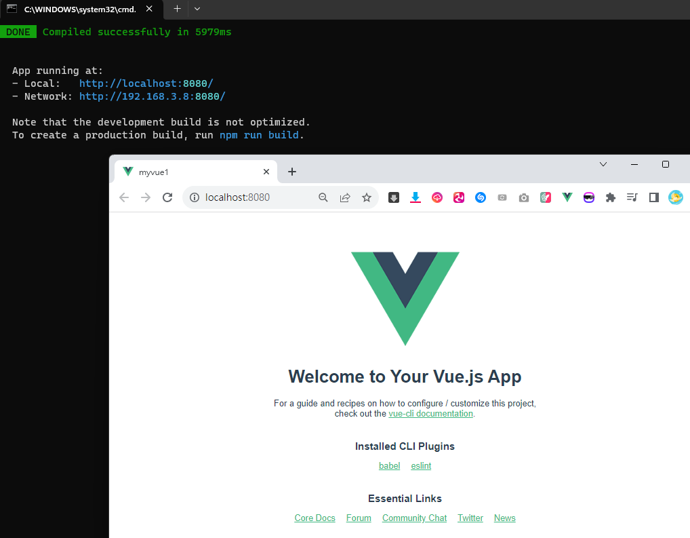Close the cmd.exe terminal tab

pos(149,9)
